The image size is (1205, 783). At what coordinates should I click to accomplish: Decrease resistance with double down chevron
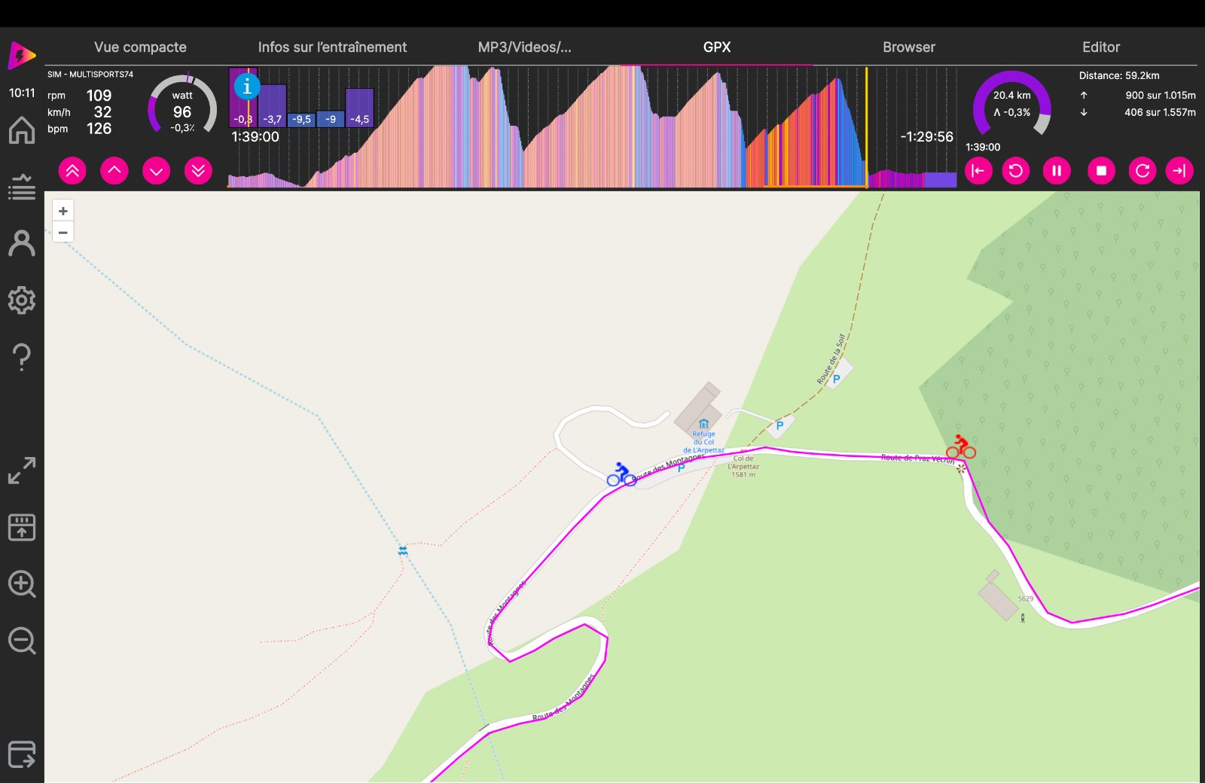(x=198, y=171)
